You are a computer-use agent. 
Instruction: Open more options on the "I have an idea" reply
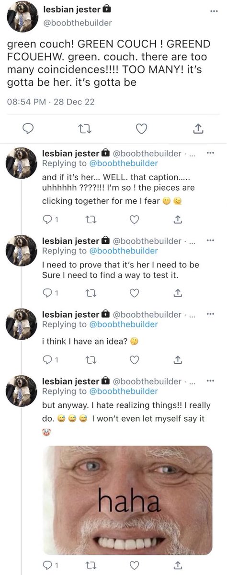pos(209,314)
